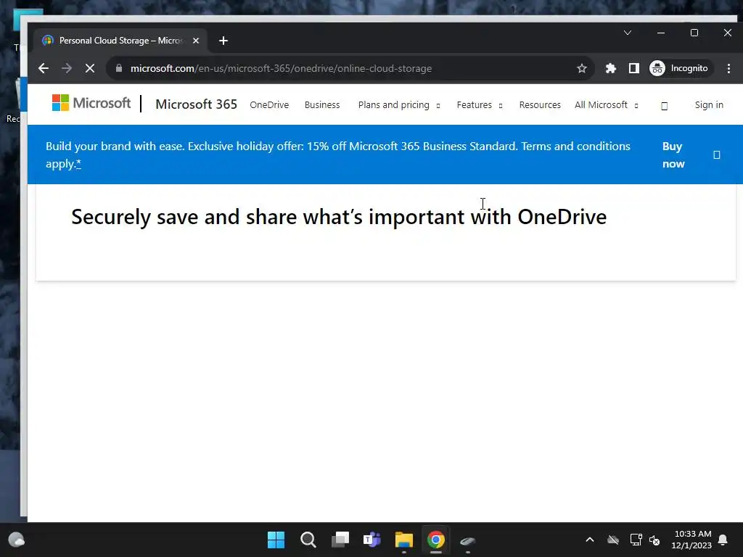
Task: Show hidden tray icons chevron
Action: point(590,540)
